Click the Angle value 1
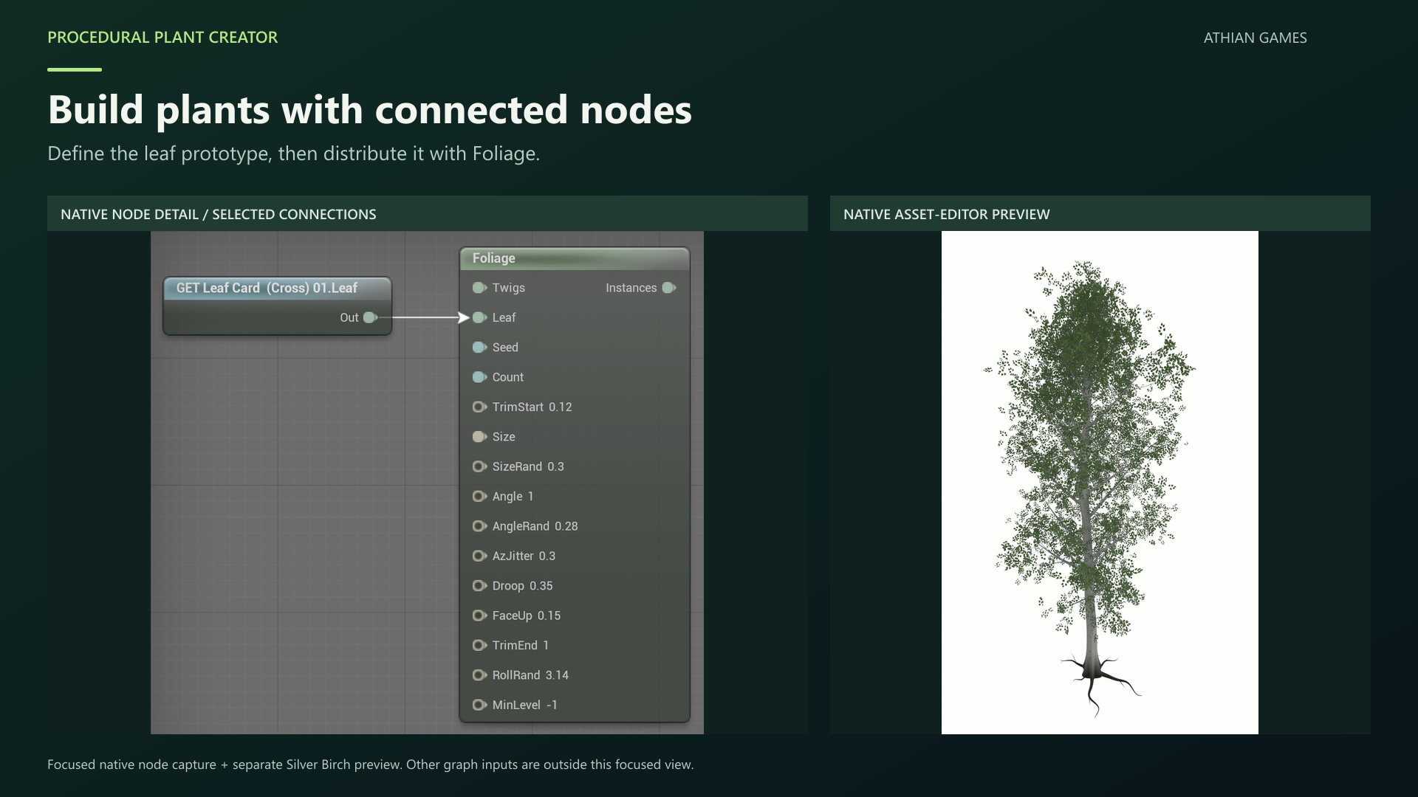 (530, 497)
